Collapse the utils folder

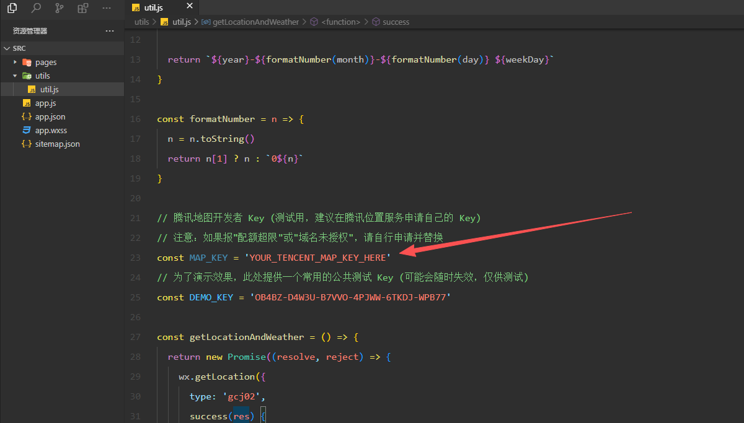pyautogui.click(x=42, y=76)
